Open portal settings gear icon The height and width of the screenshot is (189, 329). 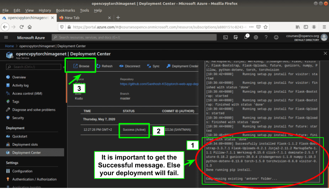(256, 37)
